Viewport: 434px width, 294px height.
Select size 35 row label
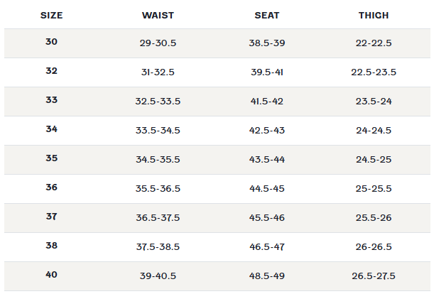pyautogui.click(x=51, y=158)
